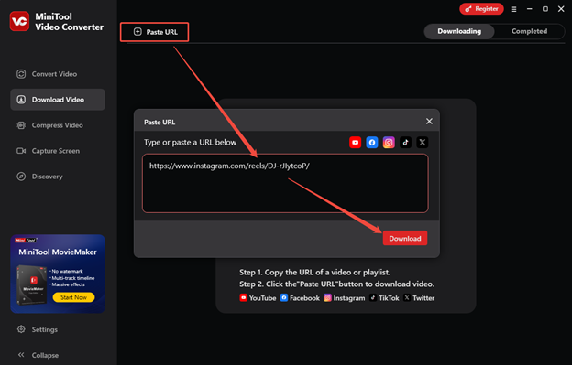
Task: Click the Instagram icon in Paste URL dialog
Action: 389,143
